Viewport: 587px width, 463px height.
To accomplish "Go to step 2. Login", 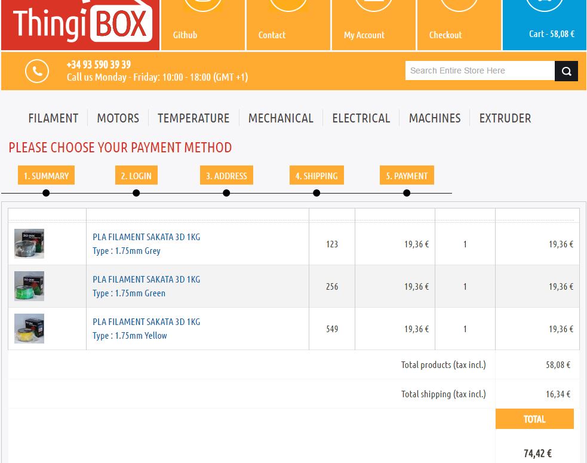I will (x=136, y=175).
